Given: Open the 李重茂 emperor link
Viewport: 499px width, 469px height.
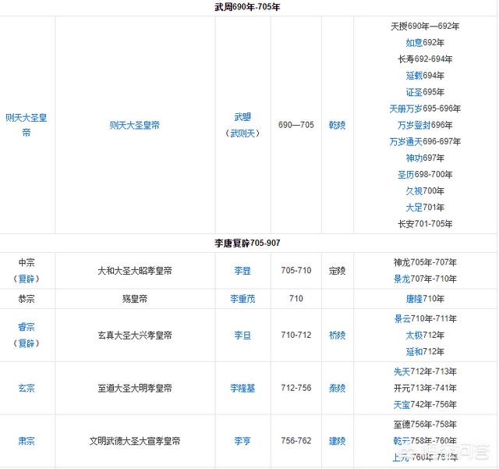Looking at the screenshot, I should (242, 299).
